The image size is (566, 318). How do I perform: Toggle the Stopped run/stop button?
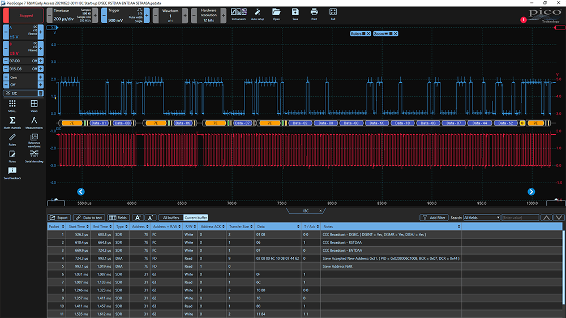click(x=23, y=15)
